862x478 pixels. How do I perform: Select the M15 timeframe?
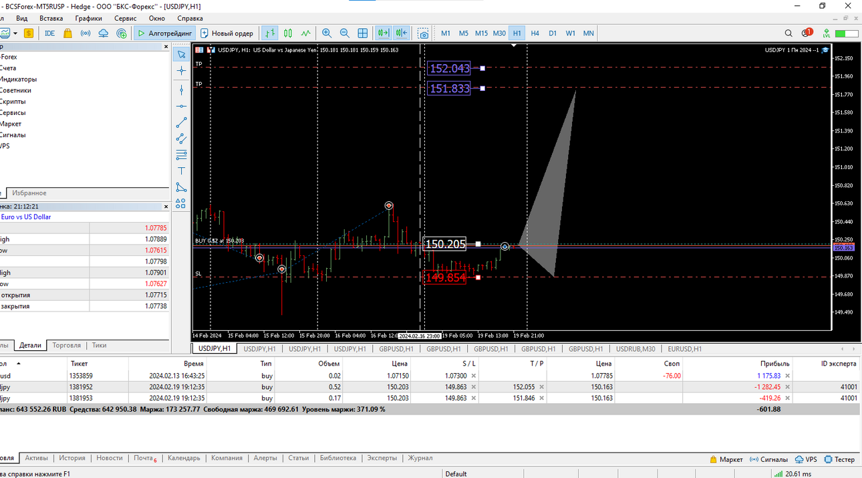481,33
